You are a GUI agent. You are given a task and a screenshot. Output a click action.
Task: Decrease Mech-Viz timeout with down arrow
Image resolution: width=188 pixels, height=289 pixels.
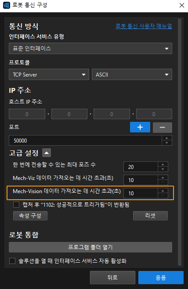[163, 182]
